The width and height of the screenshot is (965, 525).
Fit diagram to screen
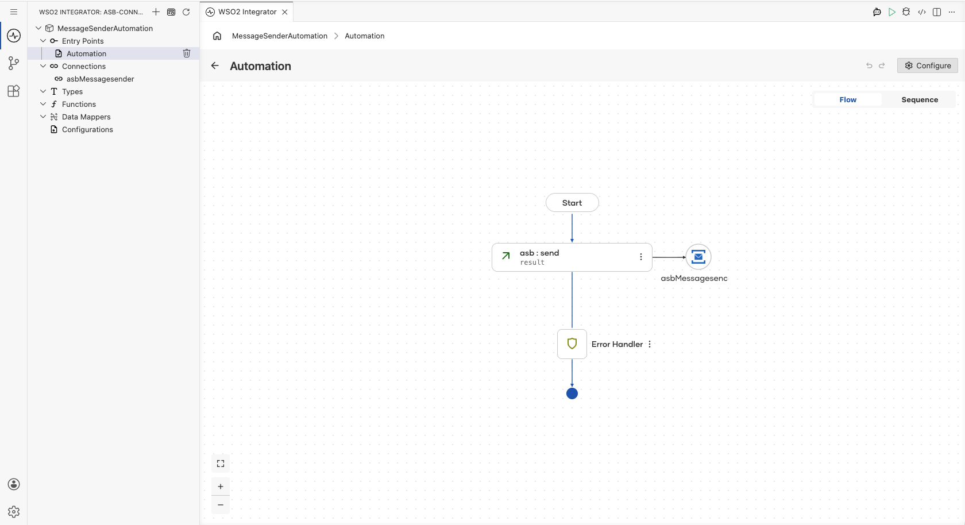tap(221, 464)
